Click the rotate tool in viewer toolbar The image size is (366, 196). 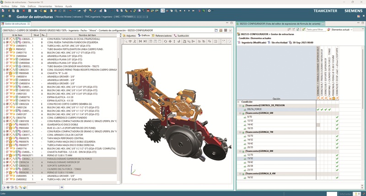coord(166,41)
